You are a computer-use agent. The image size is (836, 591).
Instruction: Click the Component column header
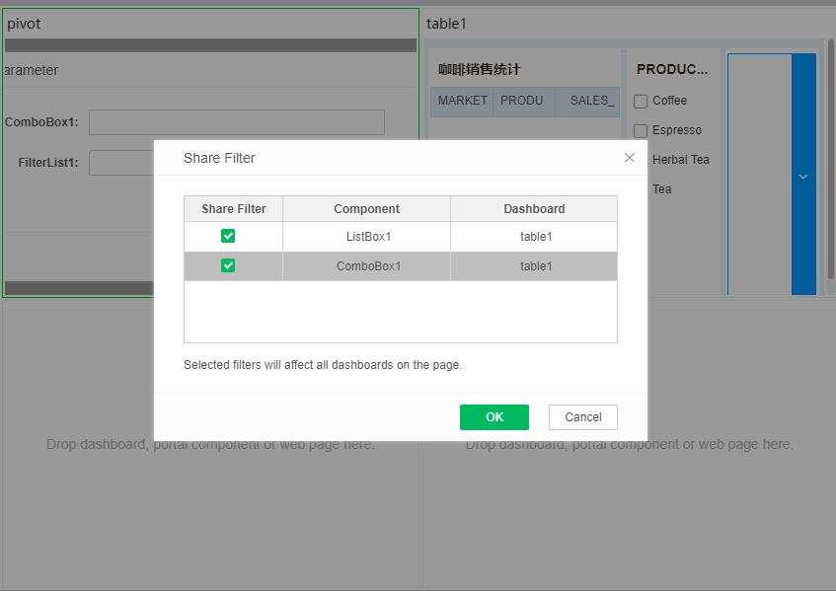366,209
